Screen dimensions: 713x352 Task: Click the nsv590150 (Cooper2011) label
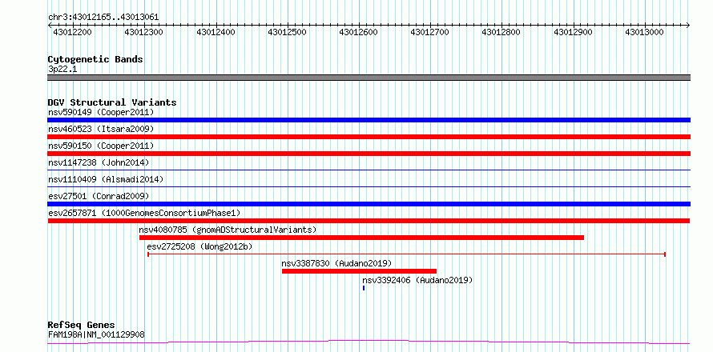pos(101,146)
